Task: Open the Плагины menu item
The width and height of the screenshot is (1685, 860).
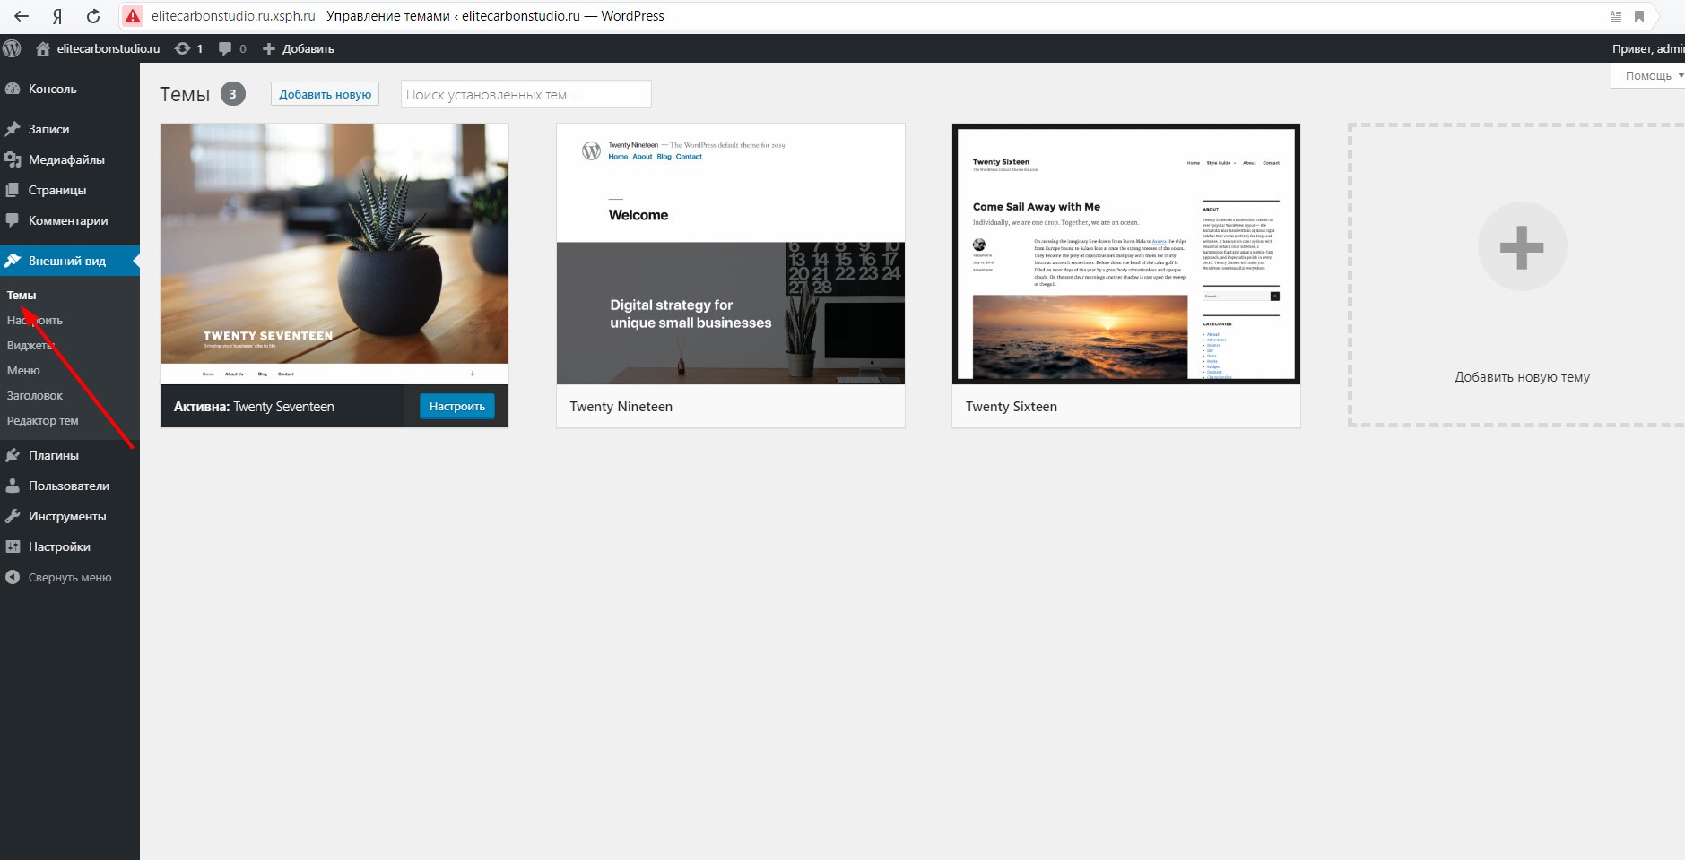Action: pyautogui.click(x=53, y=455)
